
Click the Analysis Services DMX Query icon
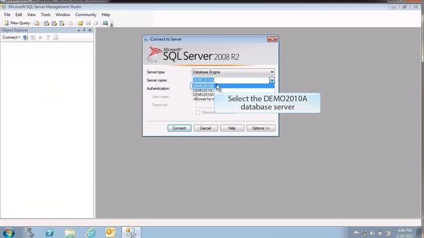coord(54,23)
